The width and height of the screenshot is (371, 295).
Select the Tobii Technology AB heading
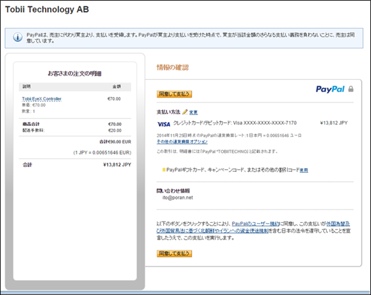pyautogui.click(x=47, y=9)
